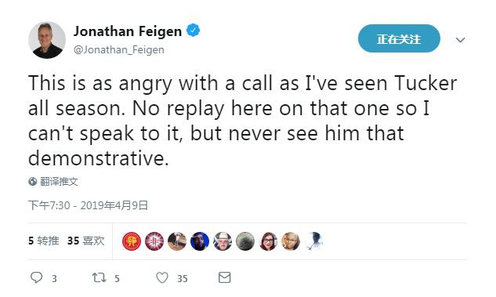Click the reply speech bubble icon
This screenshot has width=496, height=297.
[x=36, y=277]
